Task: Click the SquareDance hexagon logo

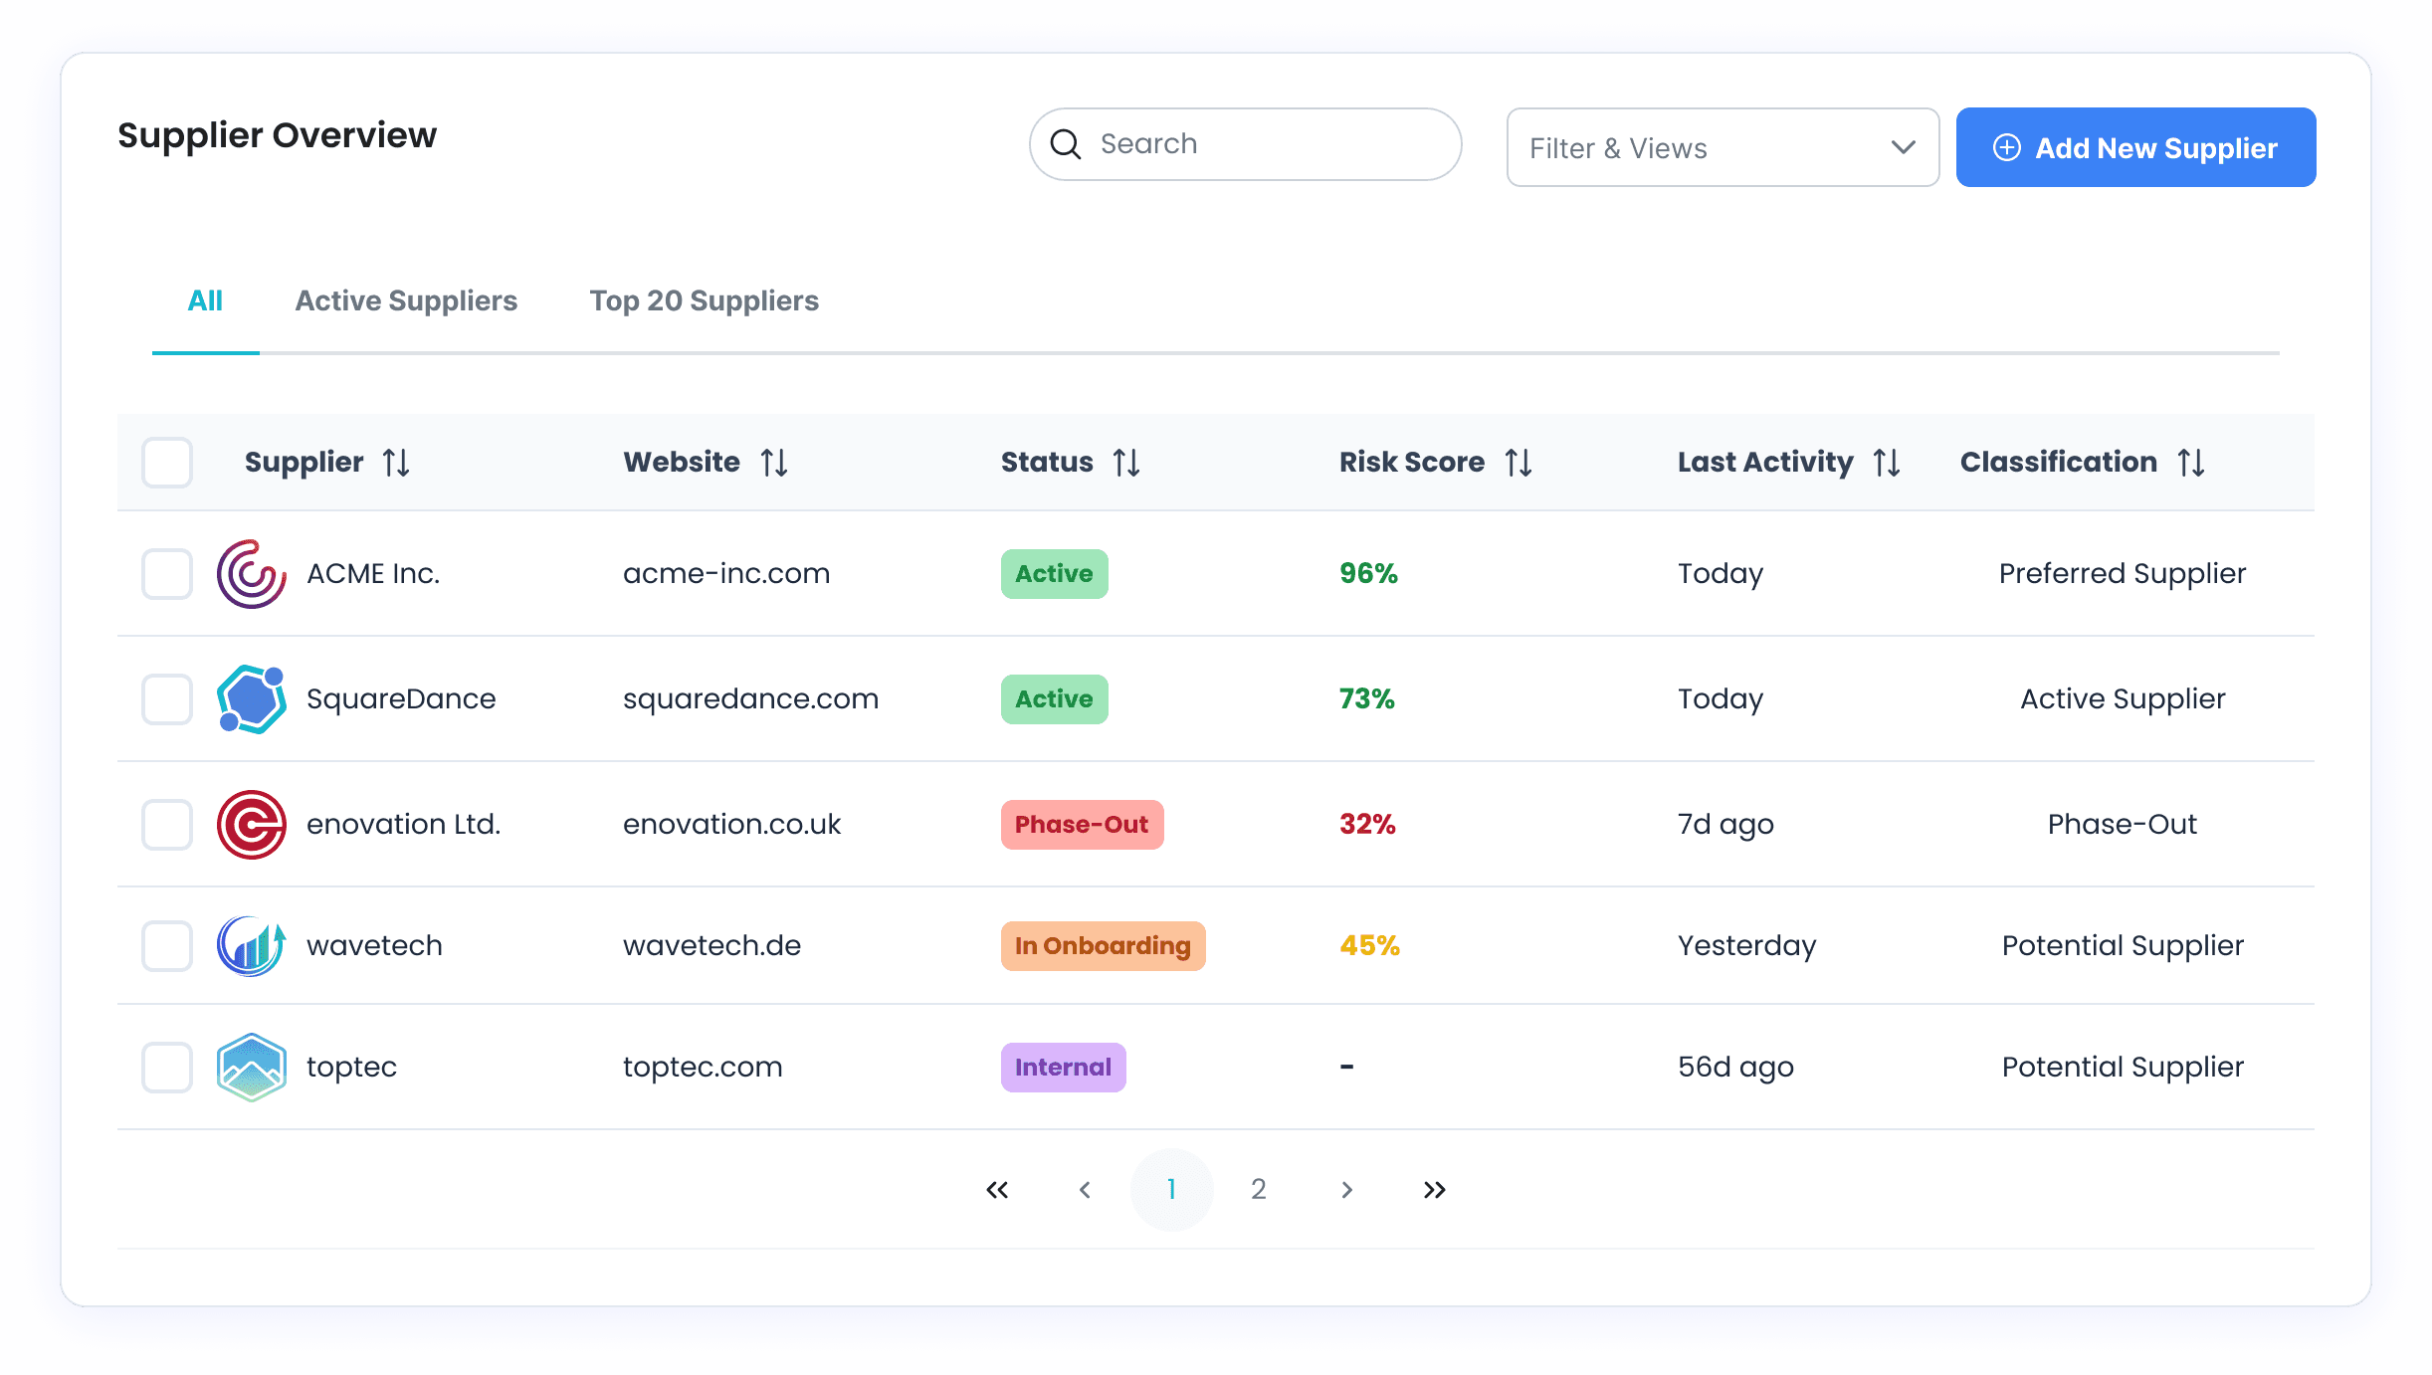Action: (251, 698)
